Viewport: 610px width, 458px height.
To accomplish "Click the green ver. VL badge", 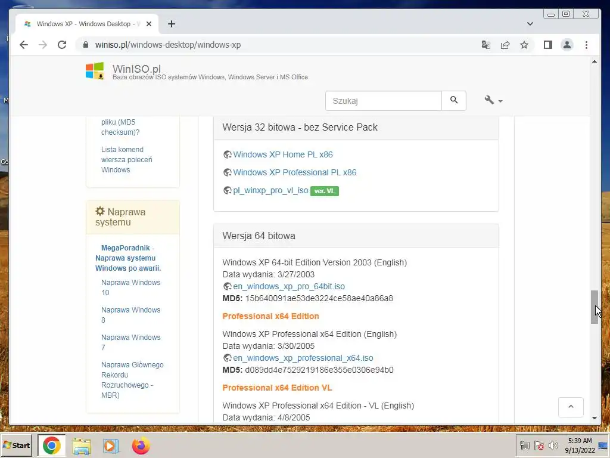I will point(325,191).
